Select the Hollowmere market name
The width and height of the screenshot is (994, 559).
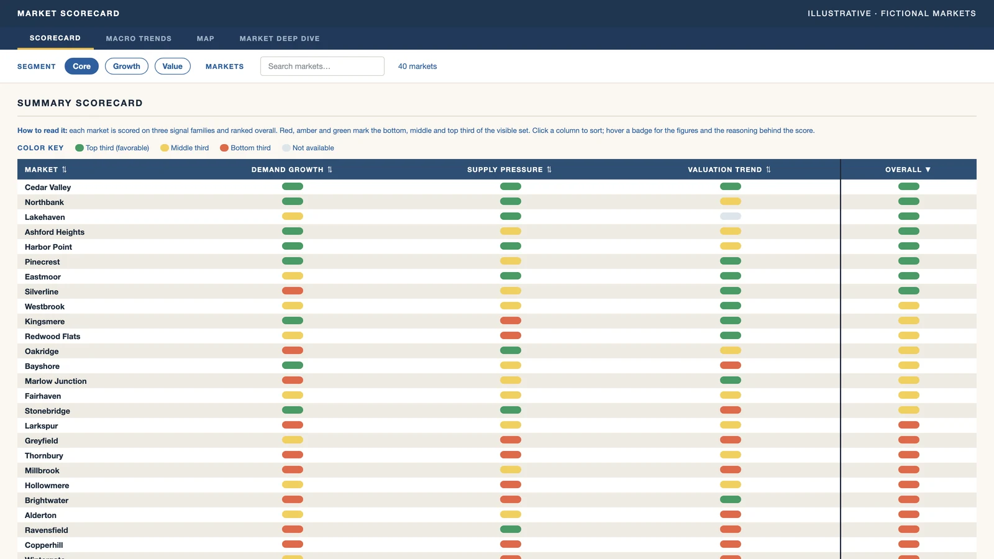(x=47, y=485)
